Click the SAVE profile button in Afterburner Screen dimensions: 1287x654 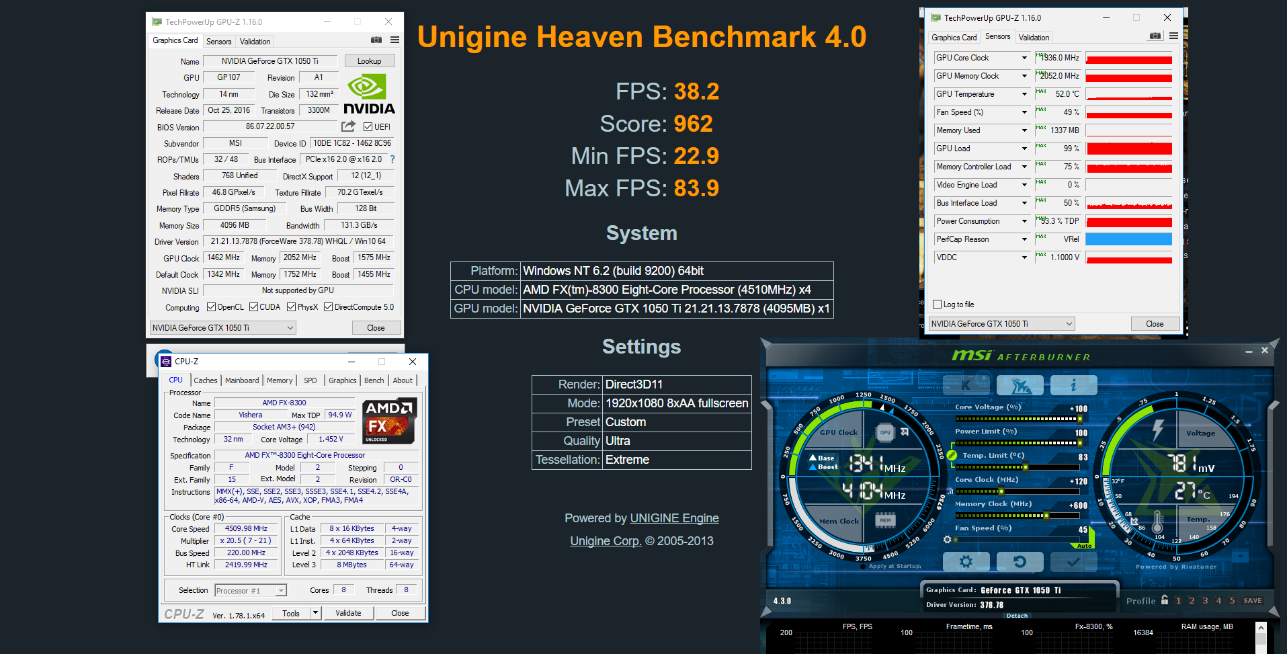pyautogui.click(x=1253, y=601)
